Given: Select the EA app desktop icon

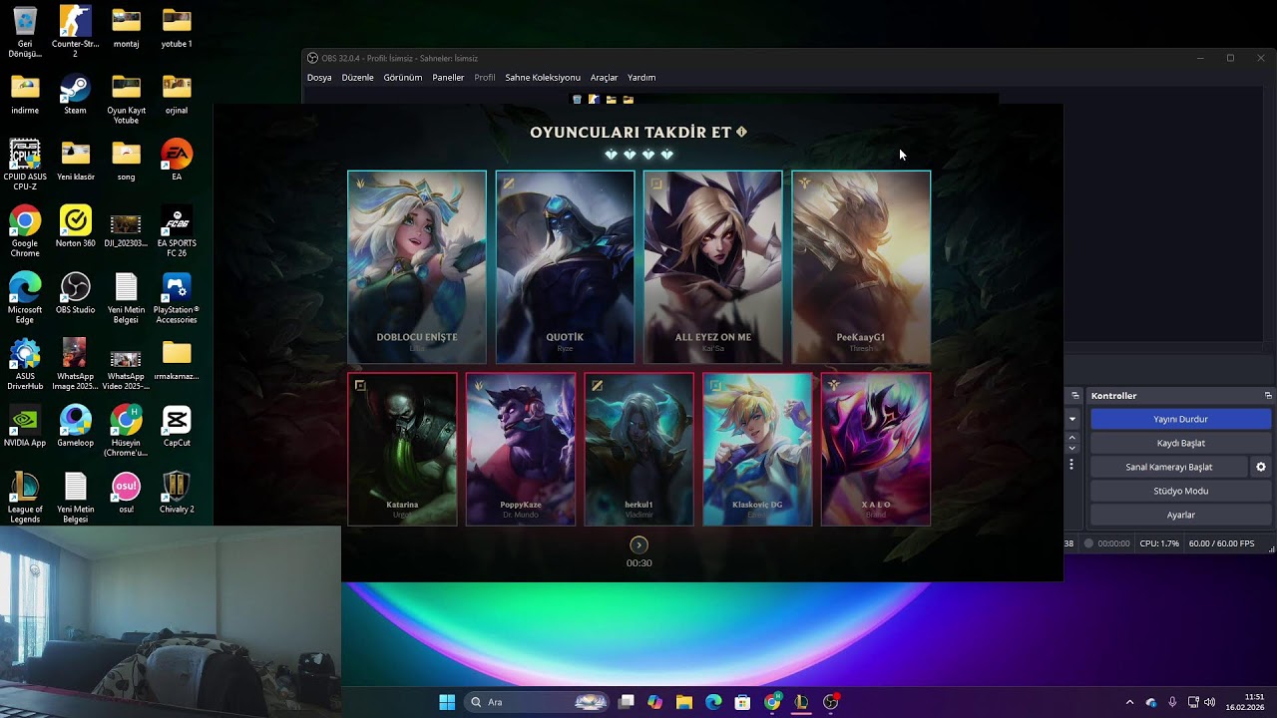Looking at the screenshot, I should tap(177, 161).
